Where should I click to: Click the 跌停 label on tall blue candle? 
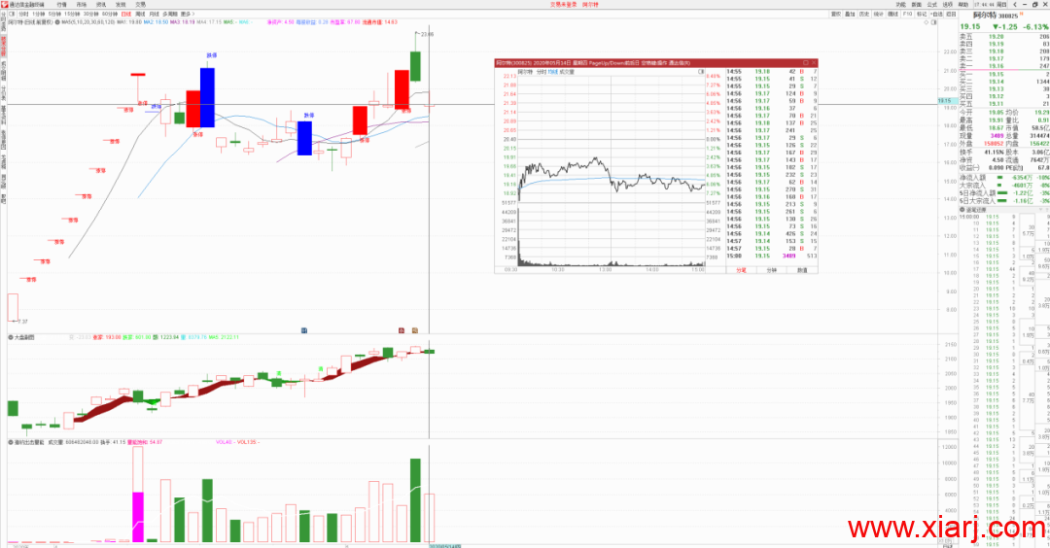tap(212, 54)
